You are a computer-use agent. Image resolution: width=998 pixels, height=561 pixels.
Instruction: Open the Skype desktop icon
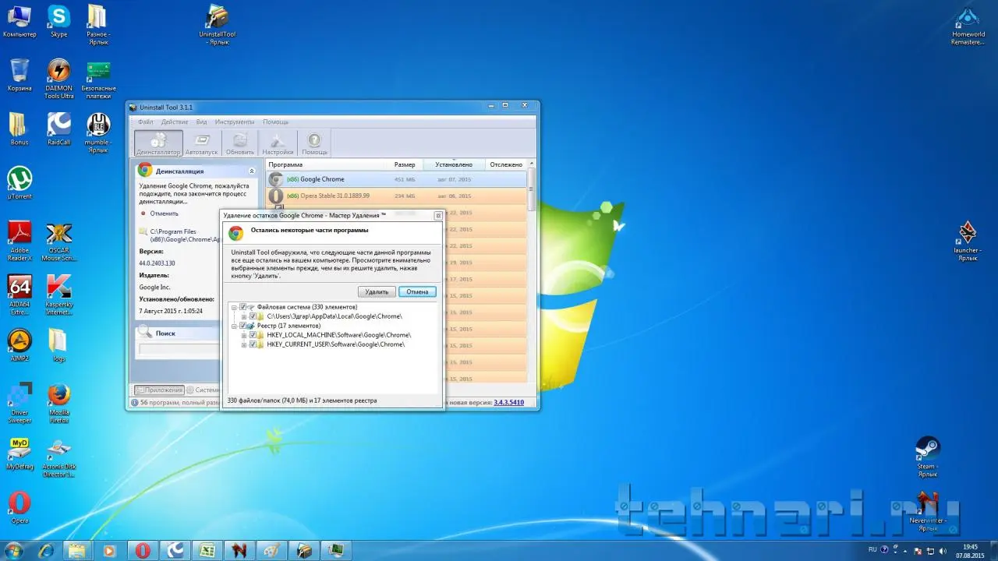pyautogui.click(x=58, y=22)
